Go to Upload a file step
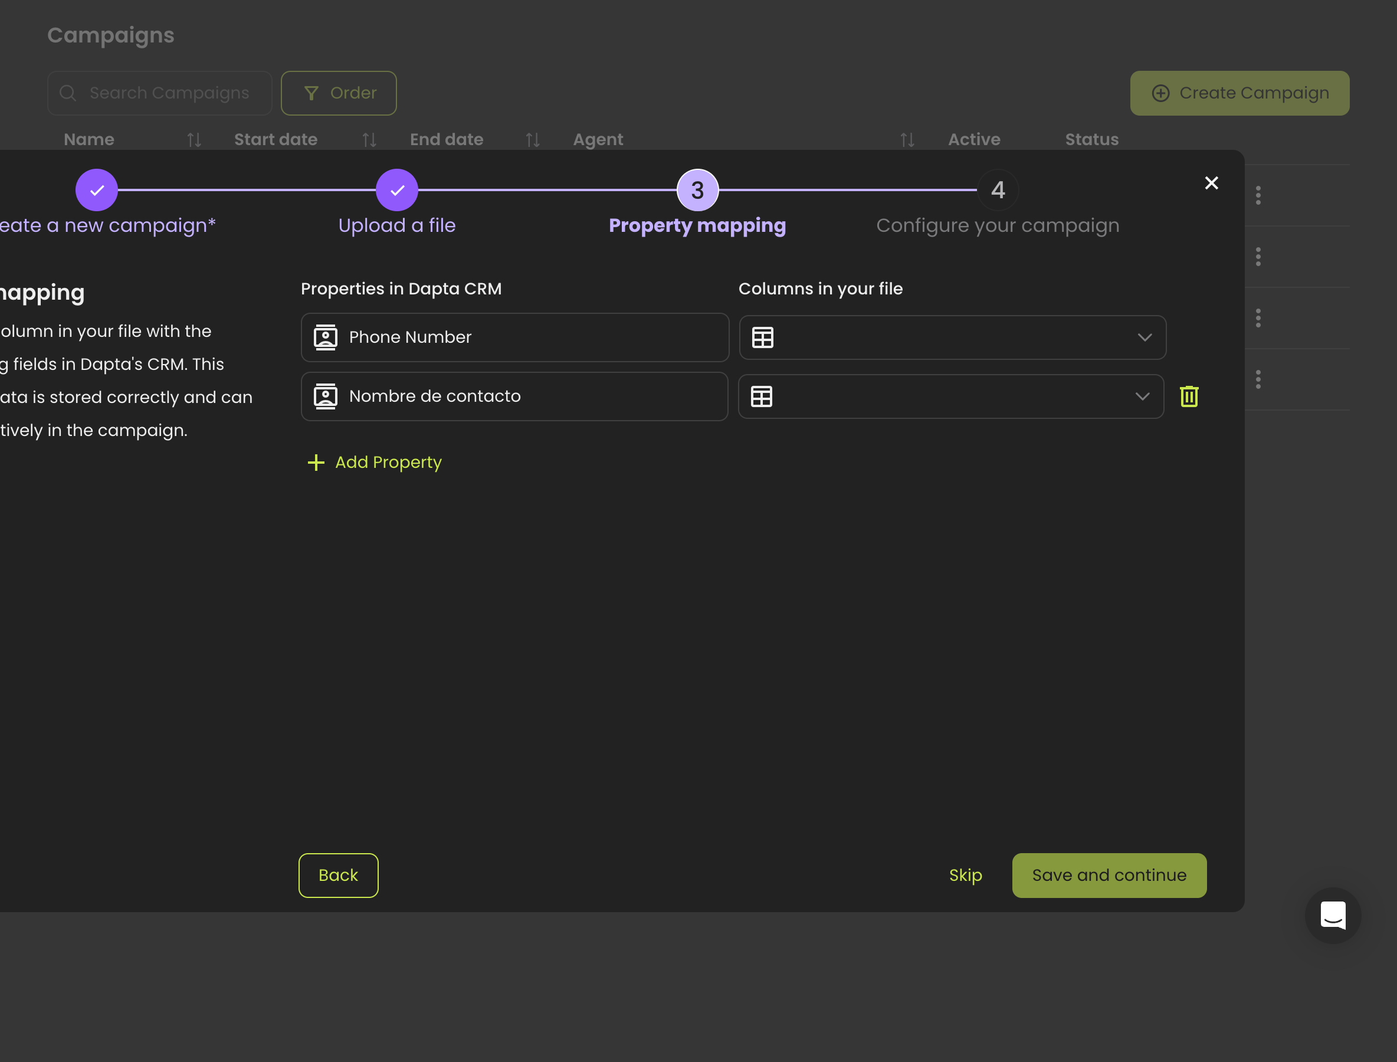1397x1062 pixels. (x=396, y=189)
